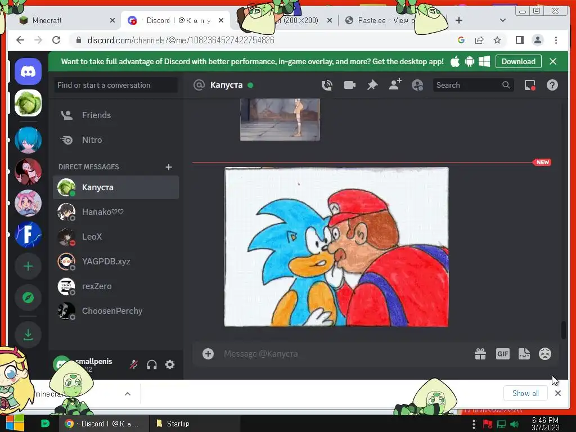Reload the Discord page
Image resolution: width=576 pixels, height=432 pixels.
(x=56, y=40)
